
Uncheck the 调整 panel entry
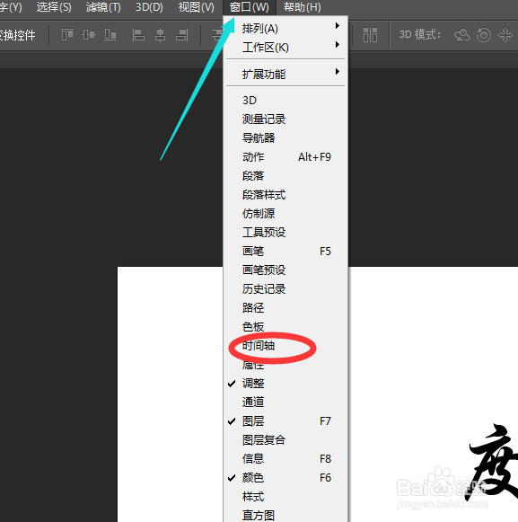[x=285, y=383]
